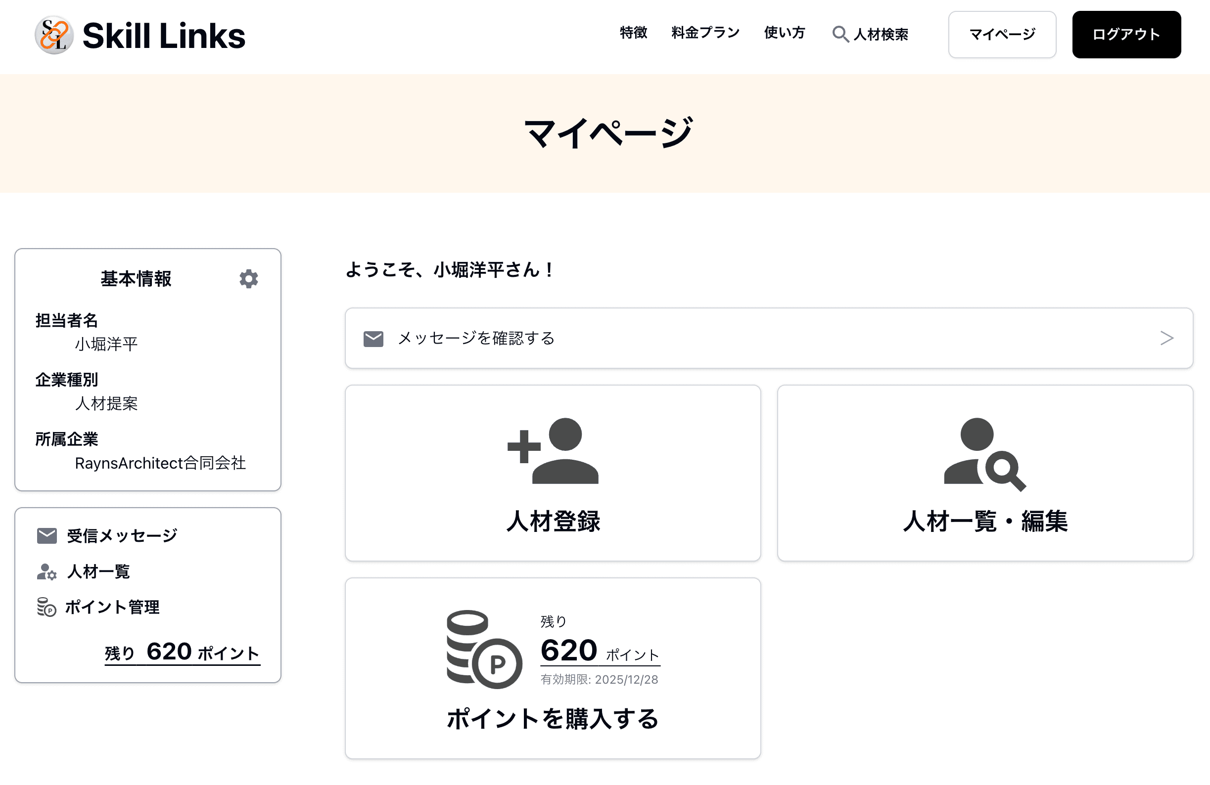This screenshot has width=1210, height=785.
Task: Click the person-search 人材一覧・編集 icon
Action: click(x=985, y=454)
